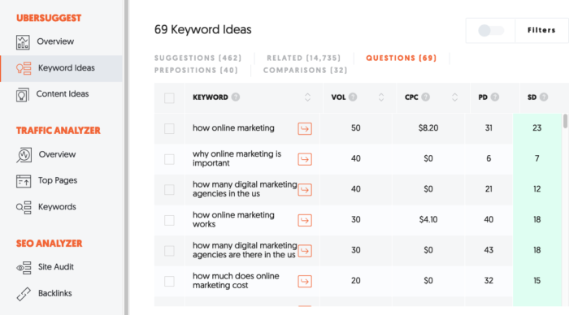Open the Filters button
The height and width of the screenshot is (315, 569).
click(x=541, y=31)
